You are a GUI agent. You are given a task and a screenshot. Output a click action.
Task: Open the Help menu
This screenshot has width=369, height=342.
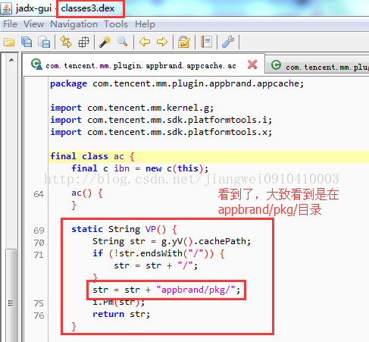pos(145,24)
